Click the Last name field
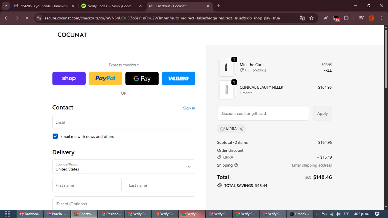This screenshot has width=388, height=218. pyautogui.click(x=160, y=185)
